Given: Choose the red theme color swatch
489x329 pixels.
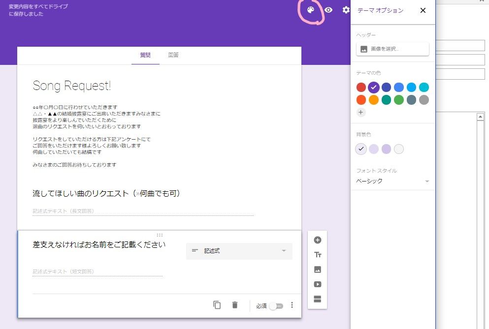Looking at the screenshot, I should [x=361, y=88].
